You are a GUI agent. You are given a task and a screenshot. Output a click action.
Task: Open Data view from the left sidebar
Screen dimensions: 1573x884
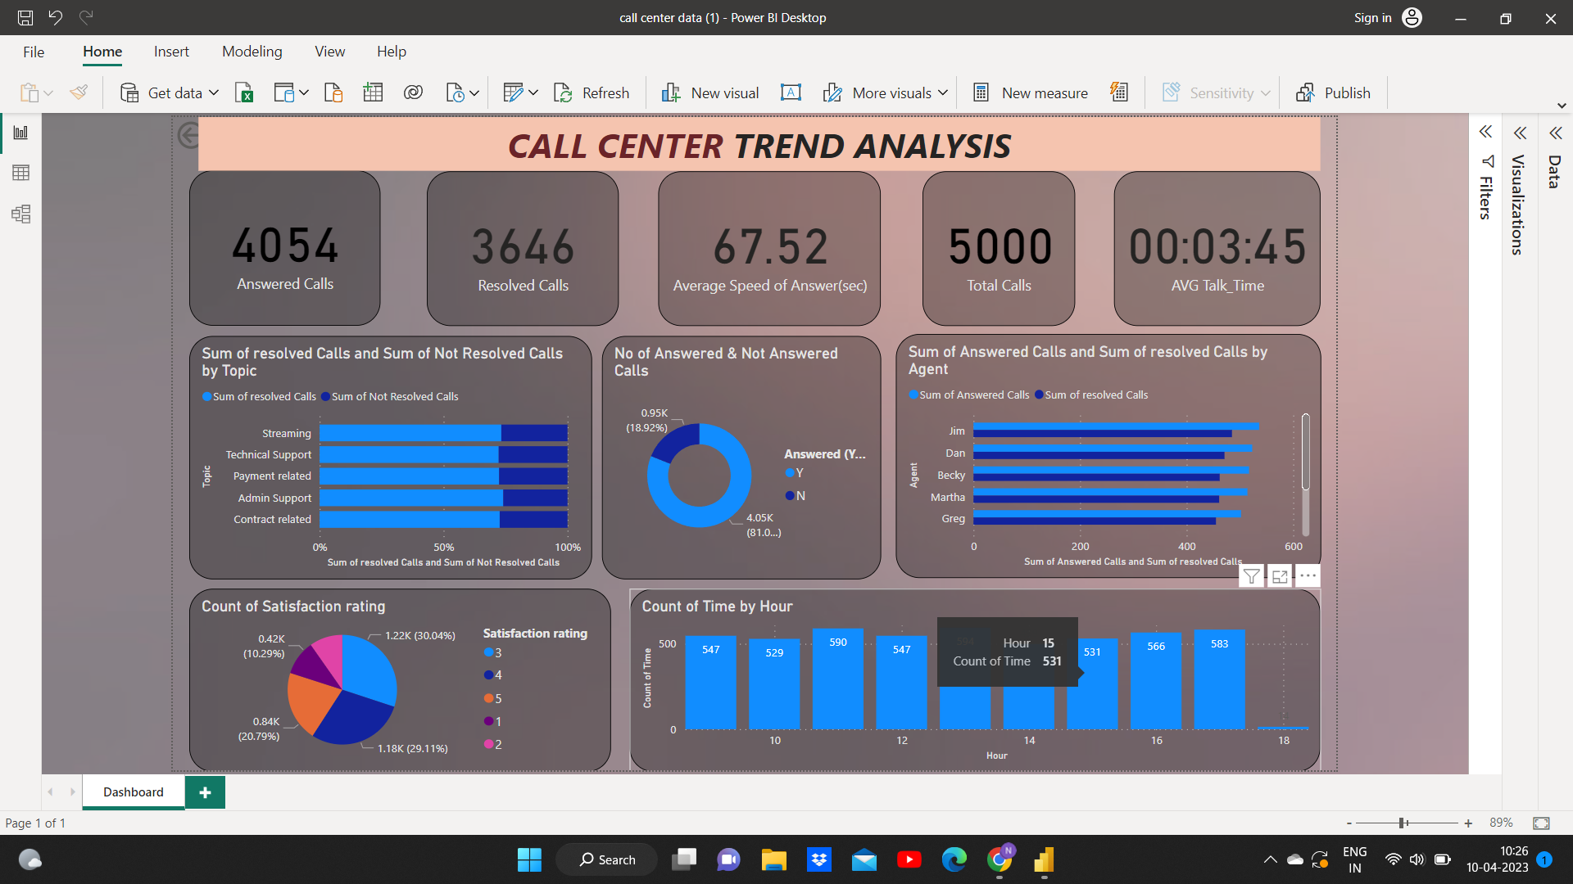[x=21, y=173]
